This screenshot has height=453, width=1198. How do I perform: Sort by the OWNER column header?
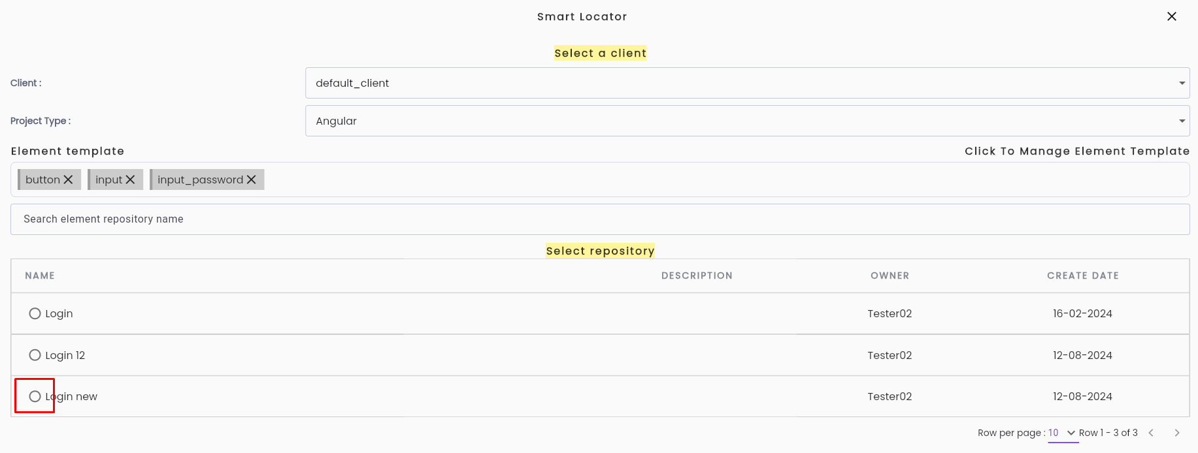[x=890, y=275]
